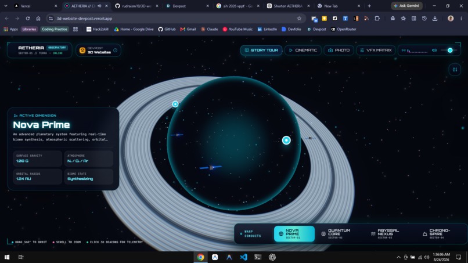The width and height of the screenshot is (468, 263).
Task: Open the Coding Practice bookmark folder
Action: (x=55, y=29)
